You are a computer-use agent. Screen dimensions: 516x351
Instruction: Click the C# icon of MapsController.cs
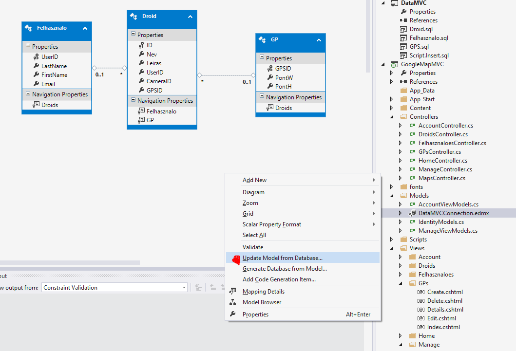pos(412,178)
